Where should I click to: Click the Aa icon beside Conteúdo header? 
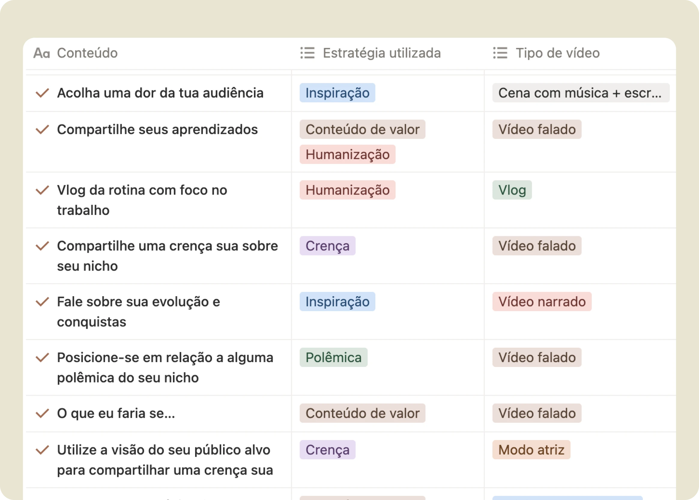coord(41,53)
